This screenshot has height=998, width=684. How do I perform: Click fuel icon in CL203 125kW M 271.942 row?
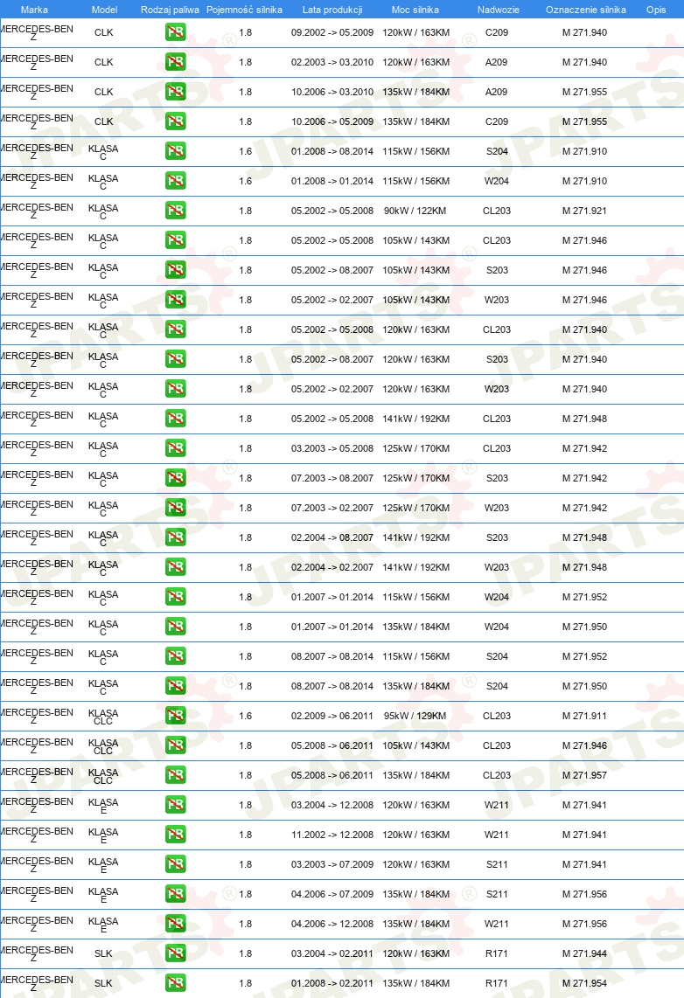(175, 448)
